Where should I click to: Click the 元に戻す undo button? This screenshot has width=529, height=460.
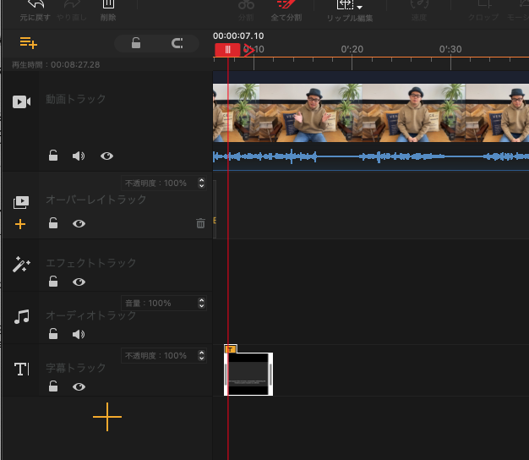click(35, 8)
